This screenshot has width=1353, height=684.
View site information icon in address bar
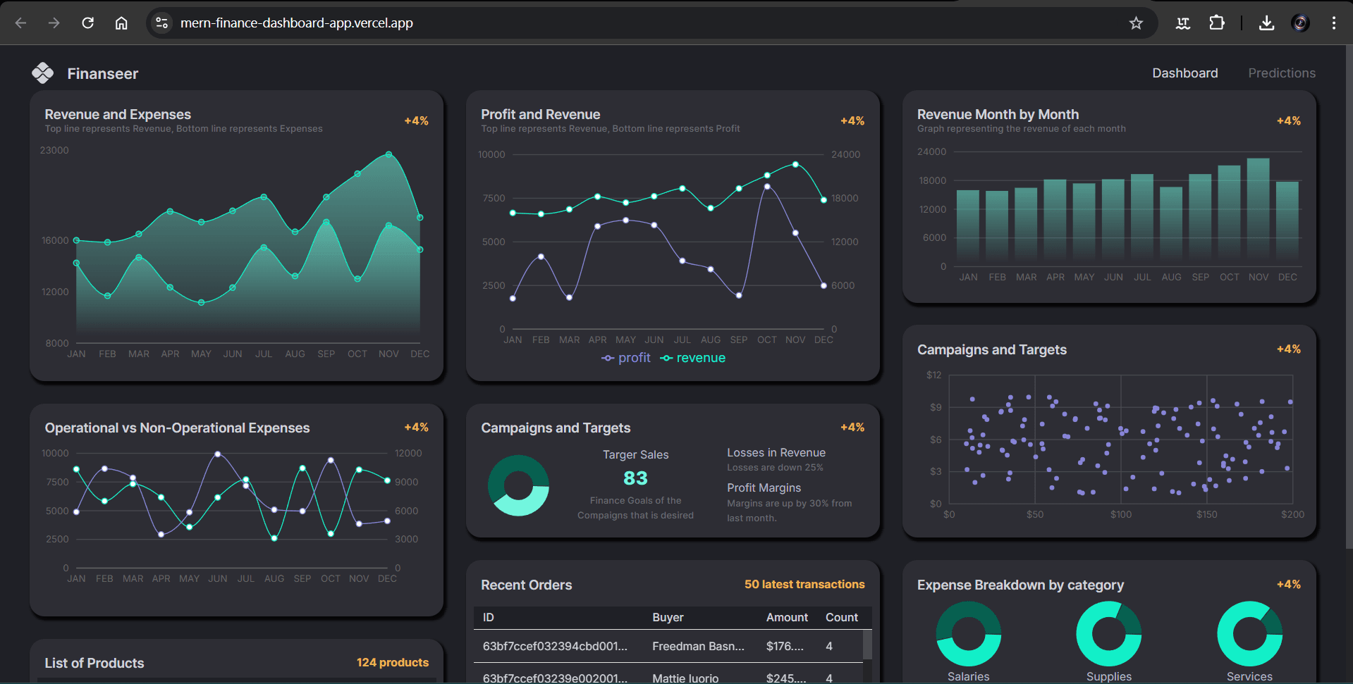tap(162, 23)
